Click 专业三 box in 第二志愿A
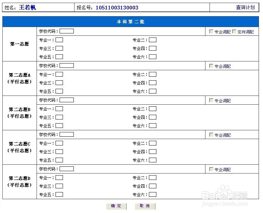This screenshot has width=263, height=213. [x=59, y=83]
